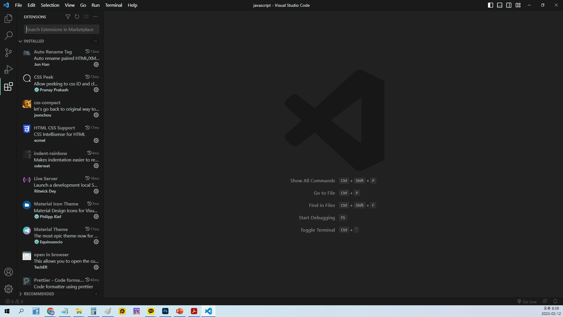563x317 pixels.
Task: Click errors and warnings count in status bar
Action: pos(14,301)
